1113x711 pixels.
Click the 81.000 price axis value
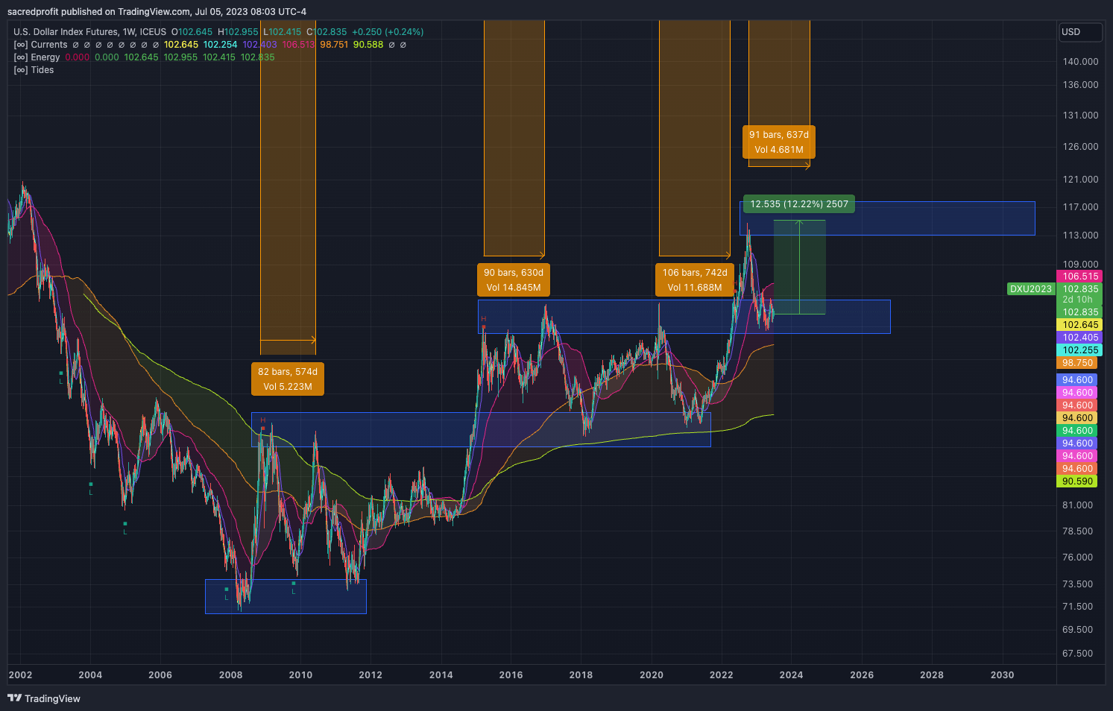(x=1078, y=505)
